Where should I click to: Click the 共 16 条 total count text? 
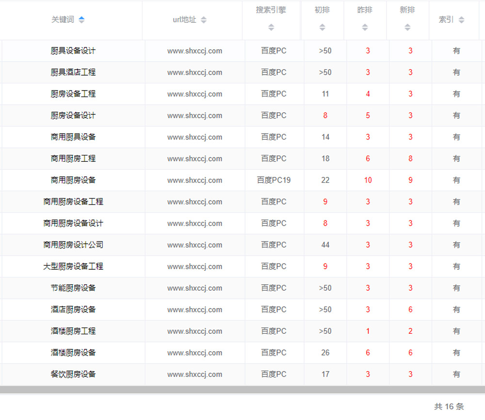[449, 406]
